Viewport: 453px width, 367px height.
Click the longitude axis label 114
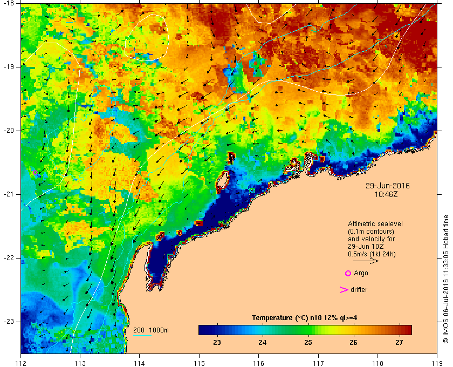(140, 363)
